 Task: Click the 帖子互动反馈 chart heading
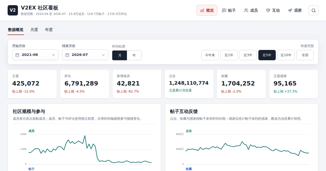[184, 111]
